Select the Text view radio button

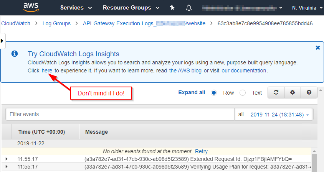point(243,93)
